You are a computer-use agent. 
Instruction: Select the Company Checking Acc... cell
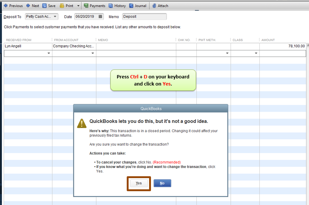pyautogui.click(x=74, y=46)
